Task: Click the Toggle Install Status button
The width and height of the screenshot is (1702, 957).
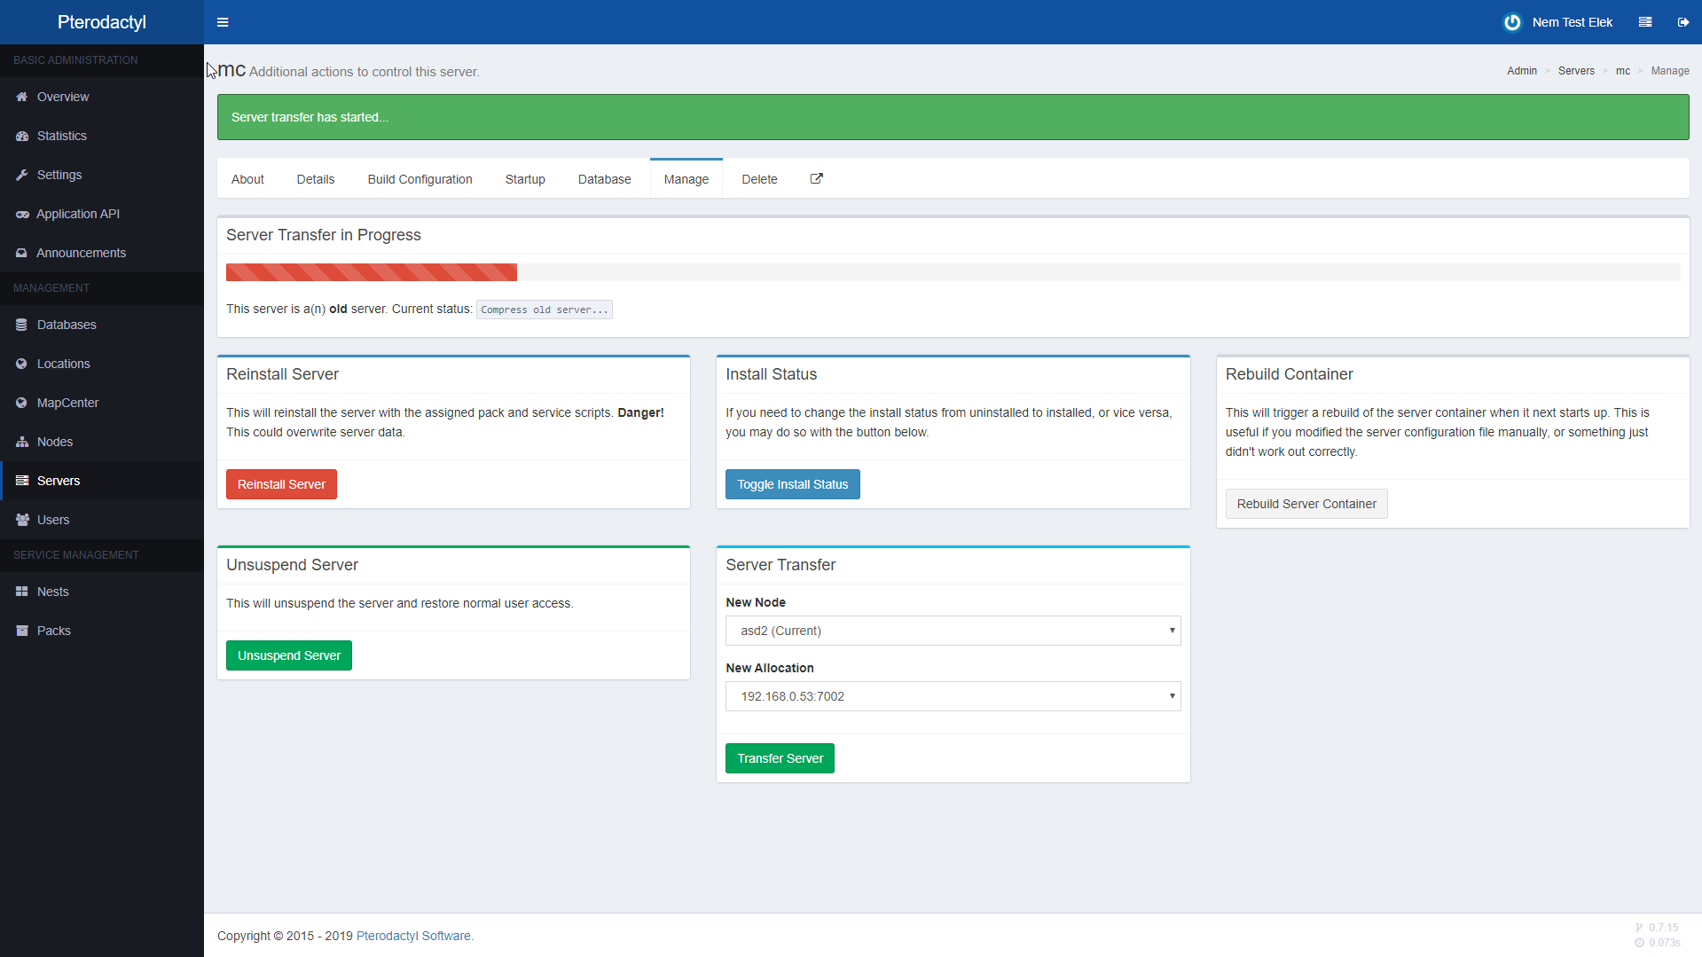Action: [792, 484]
